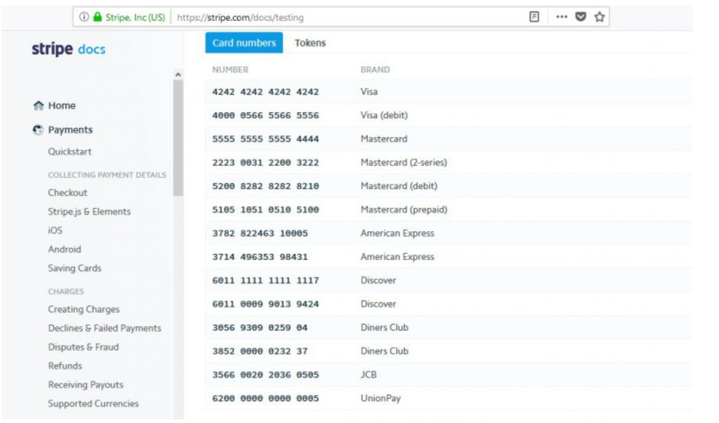Image resolution: width=719 pixels, height=423 pixels.
Task: Click the Payments globe icon in sidebar
Action: [38, 130]
